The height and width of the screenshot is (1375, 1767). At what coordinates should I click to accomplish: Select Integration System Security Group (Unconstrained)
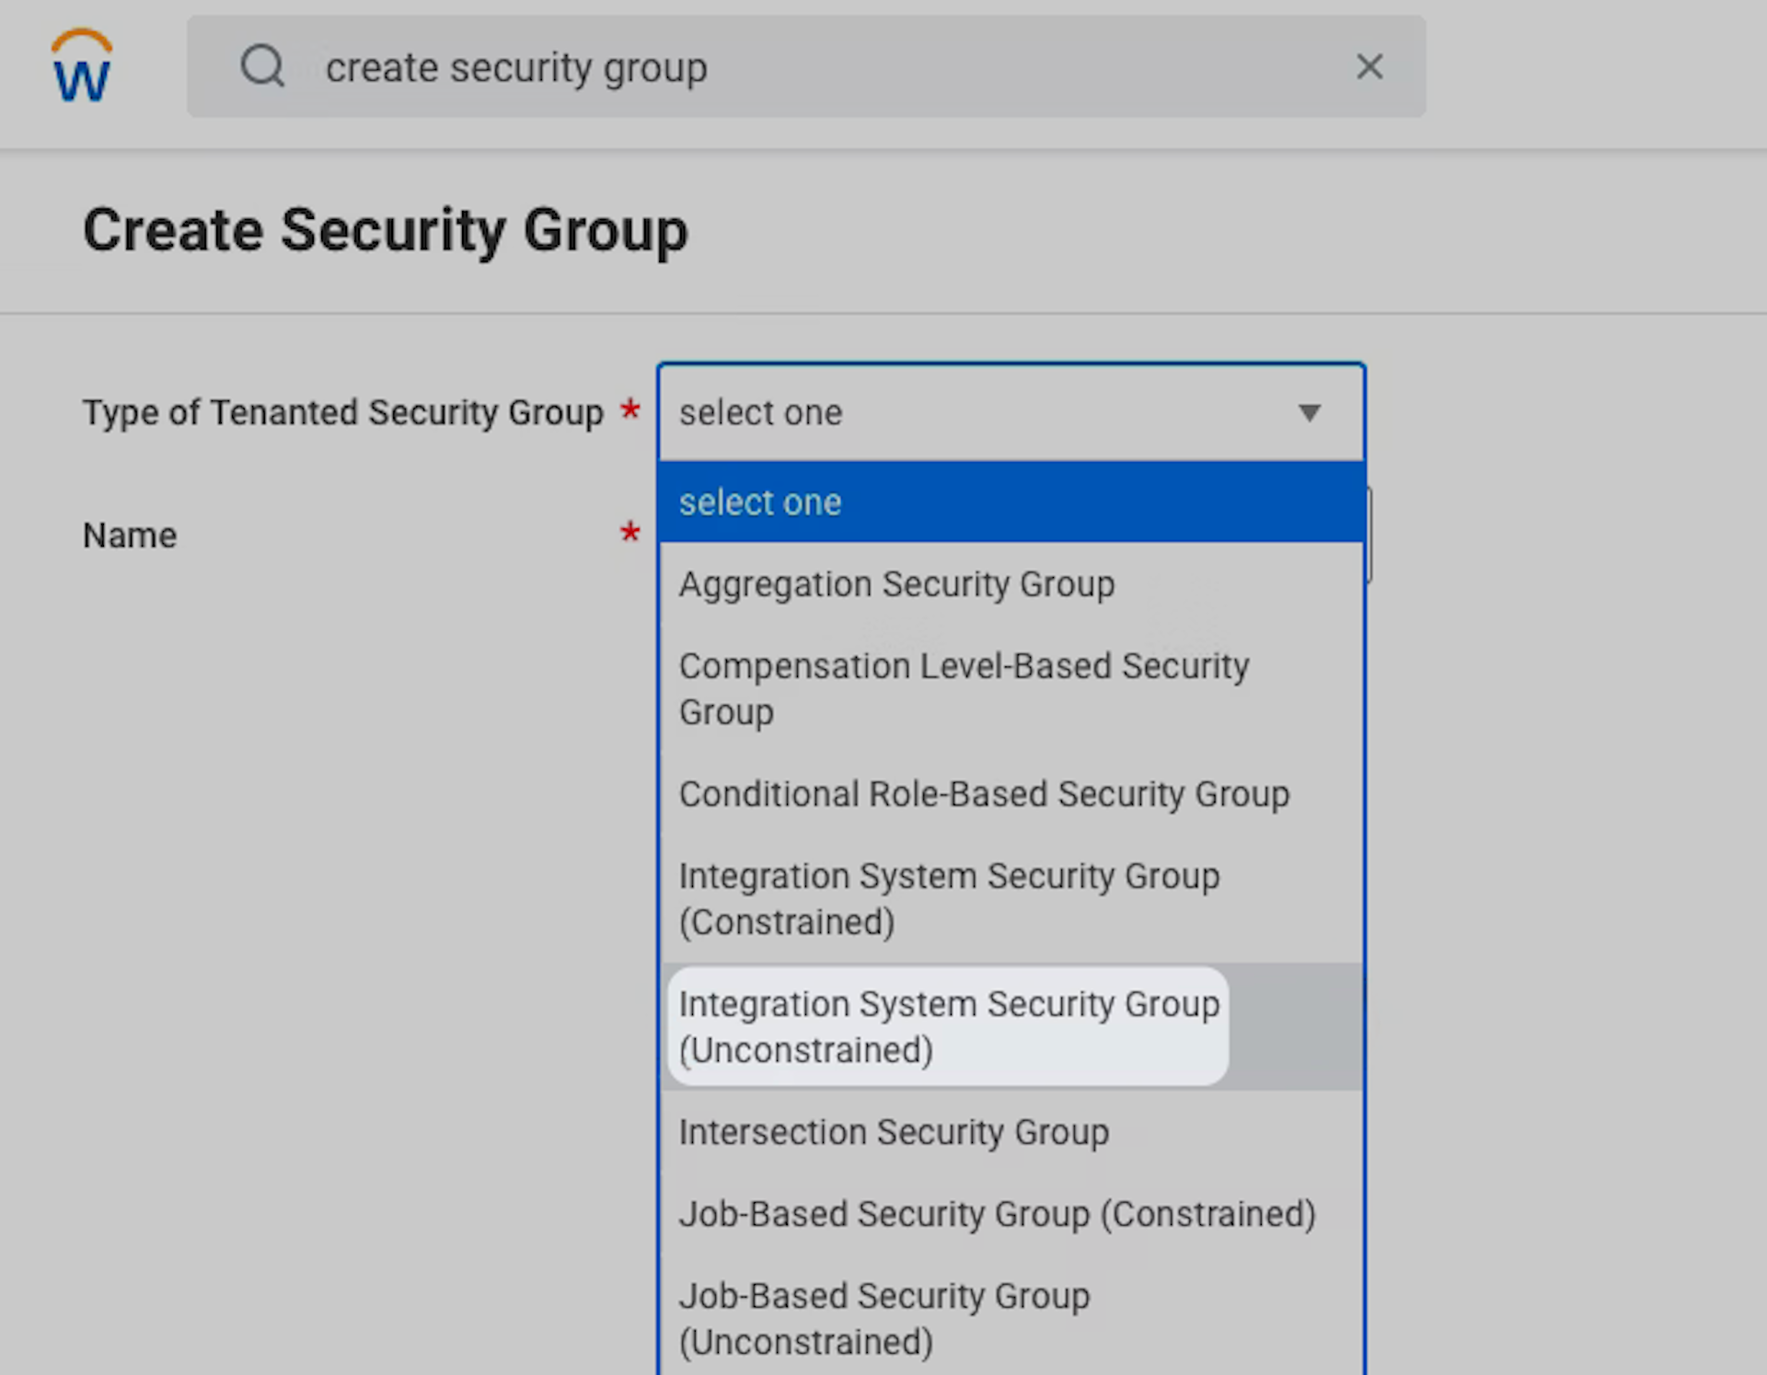(x=948, y=1026)
